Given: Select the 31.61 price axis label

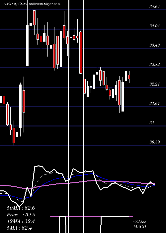Looking at the screenshot, I should click(154, 104).
